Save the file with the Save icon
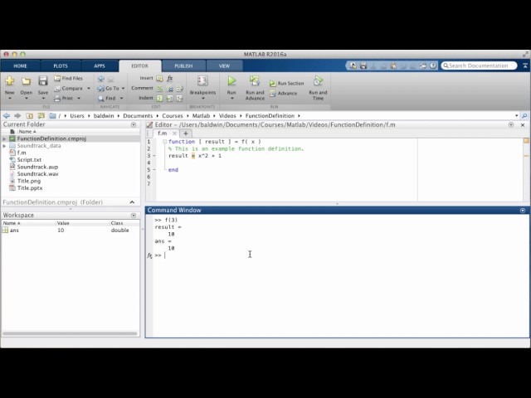This screenshot has width=531, height=398. 42,80
